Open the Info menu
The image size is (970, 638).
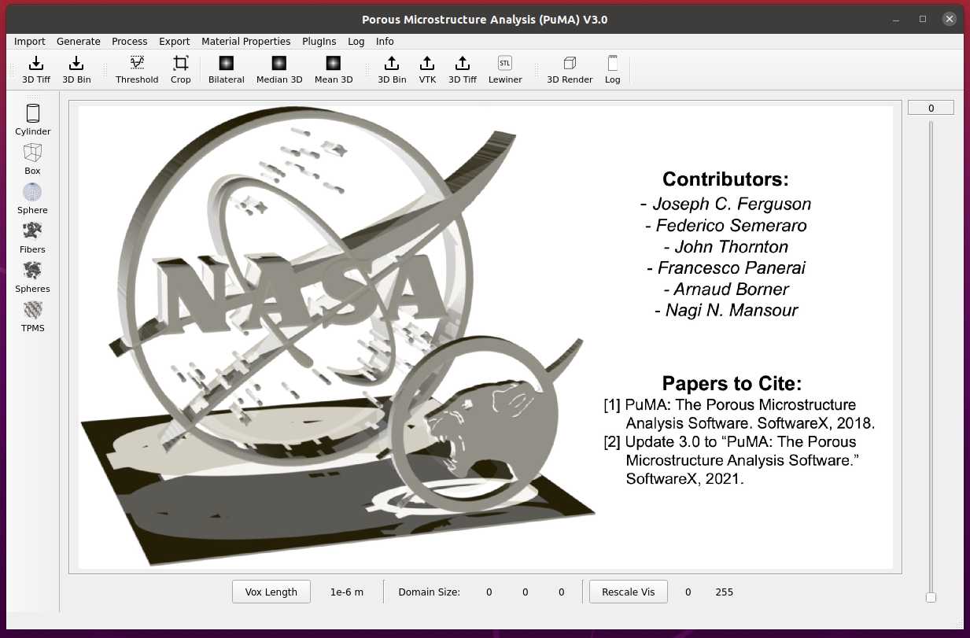[x=385, y=42]
